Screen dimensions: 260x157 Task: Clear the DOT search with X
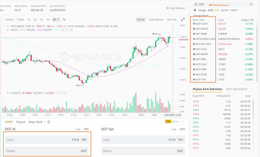point(251,4)
